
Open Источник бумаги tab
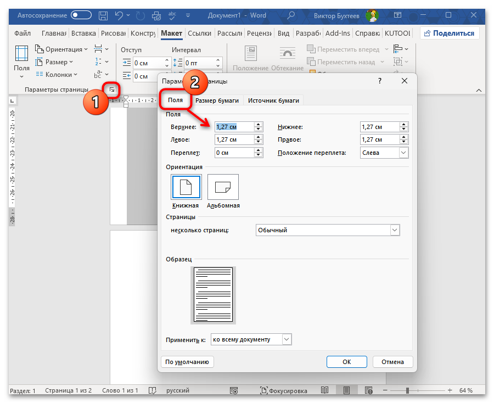[273, 100]
